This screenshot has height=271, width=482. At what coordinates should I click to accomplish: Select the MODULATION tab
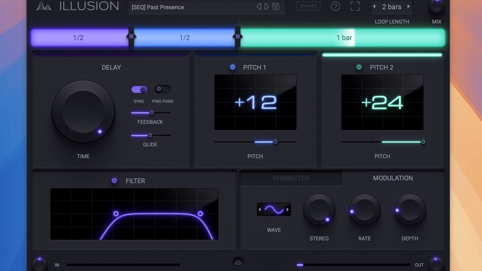[393, 178]
